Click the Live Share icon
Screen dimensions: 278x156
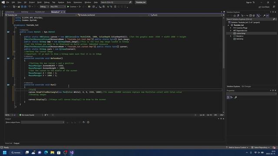click(260, 7)
